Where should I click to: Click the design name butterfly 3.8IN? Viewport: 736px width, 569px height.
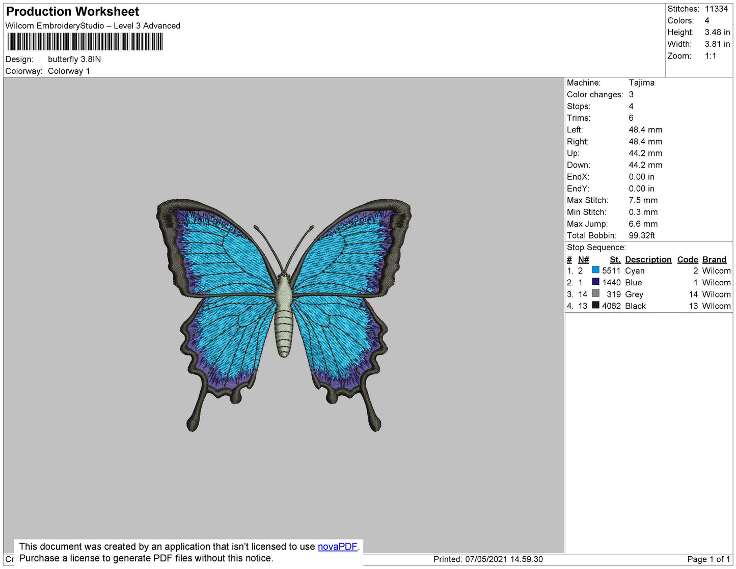tap(74, 59)
